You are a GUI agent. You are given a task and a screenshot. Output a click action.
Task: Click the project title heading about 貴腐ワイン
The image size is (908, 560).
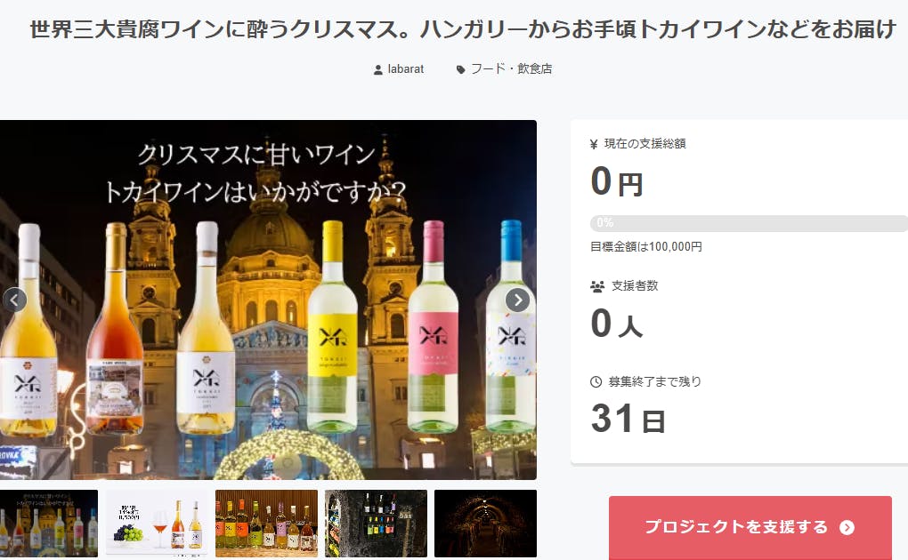coord(463,29)
